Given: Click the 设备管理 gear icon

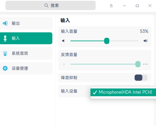Looking at the screenshot, I should [x=5, y=68].
